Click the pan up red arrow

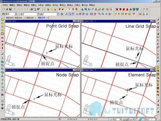tap(2, 45)
